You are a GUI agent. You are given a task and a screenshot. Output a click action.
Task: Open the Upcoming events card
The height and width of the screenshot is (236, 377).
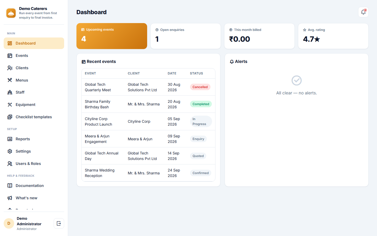pos(112,36)
